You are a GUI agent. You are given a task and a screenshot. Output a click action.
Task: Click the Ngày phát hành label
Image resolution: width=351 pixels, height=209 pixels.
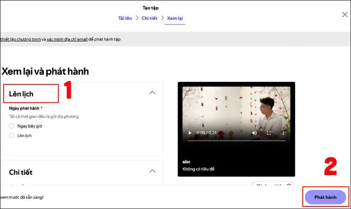click(24, 108)
